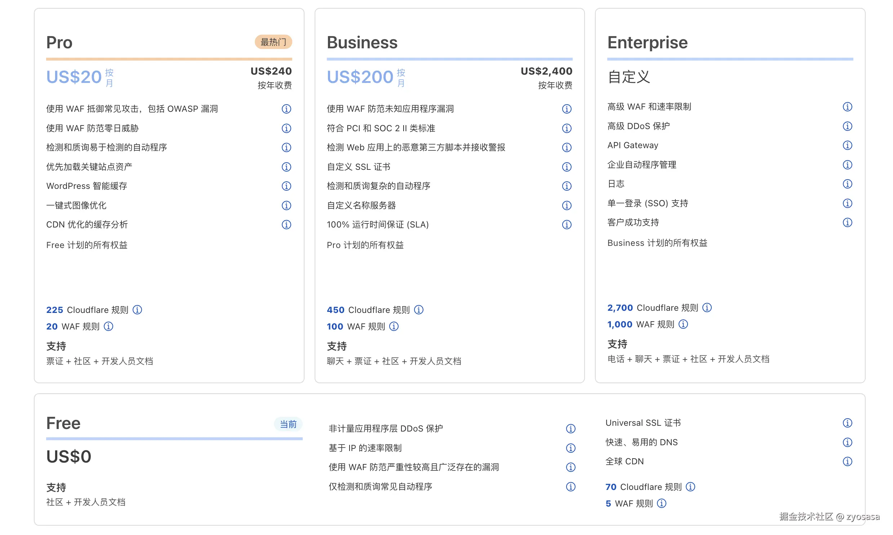
Task: Click the US$0 Free plan price
Action: coord(69,457)
